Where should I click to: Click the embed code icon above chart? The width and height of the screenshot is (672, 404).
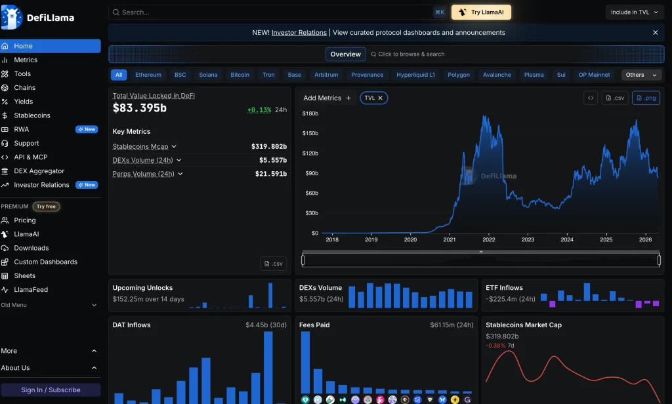[591, 98]
